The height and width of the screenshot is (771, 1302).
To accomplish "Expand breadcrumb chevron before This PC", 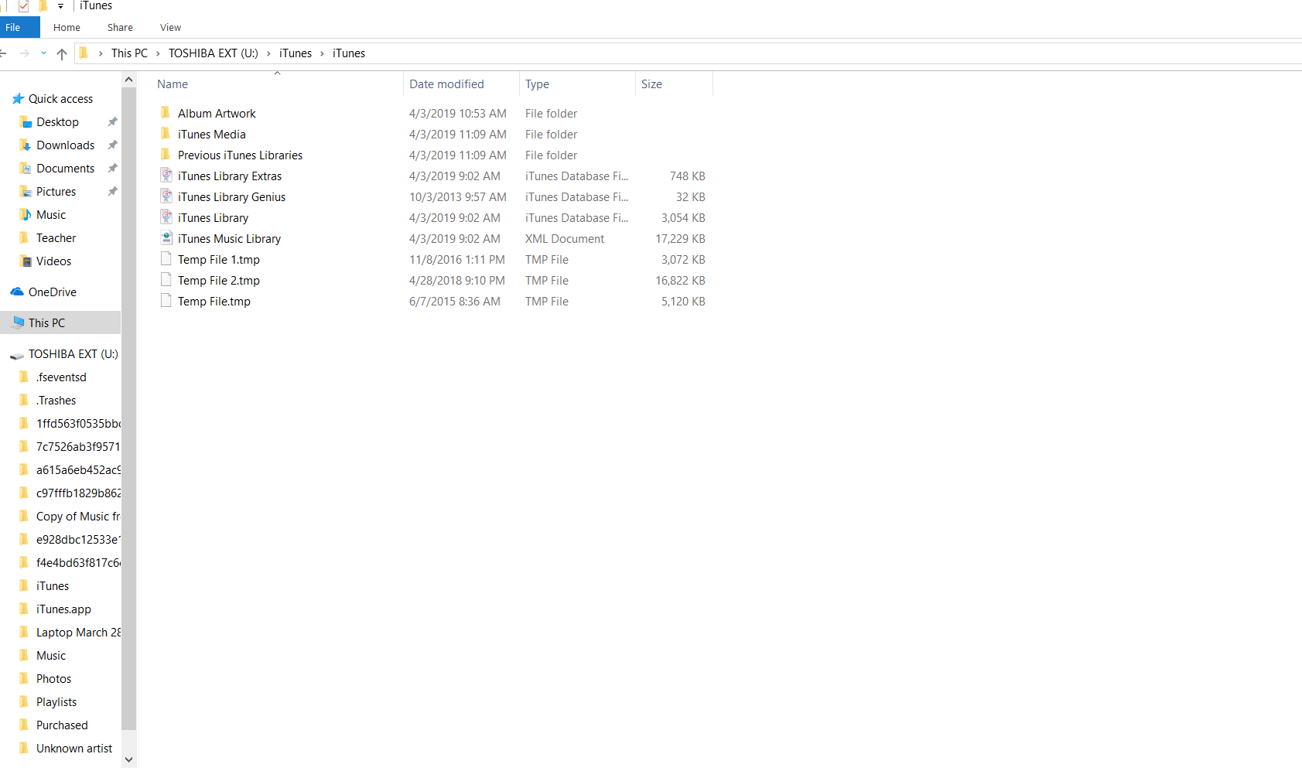I will [x=101, y=53].
